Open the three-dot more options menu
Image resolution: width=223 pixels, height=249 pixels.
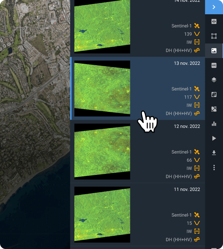(214, 167)
